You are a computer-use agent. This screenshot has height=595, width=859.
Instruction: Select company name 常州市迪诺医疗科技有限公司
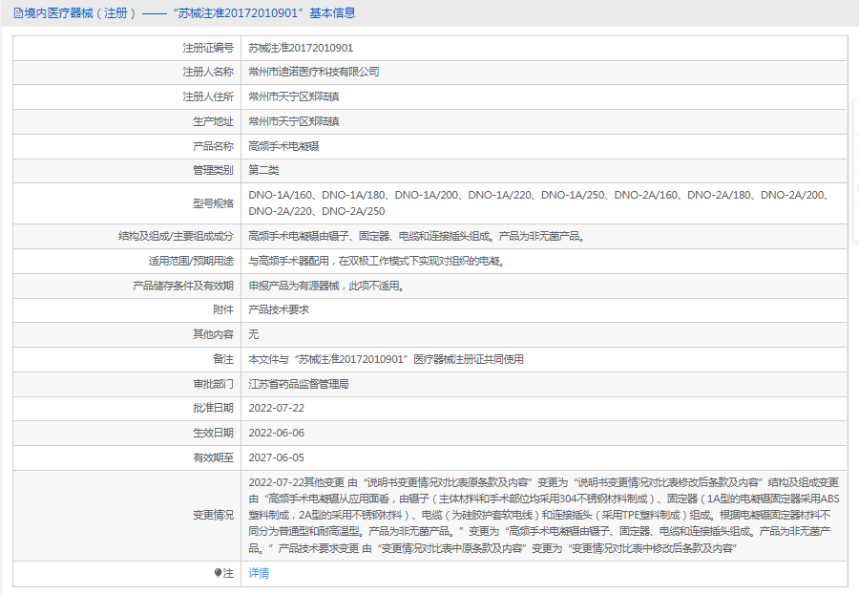pos(314,72)
